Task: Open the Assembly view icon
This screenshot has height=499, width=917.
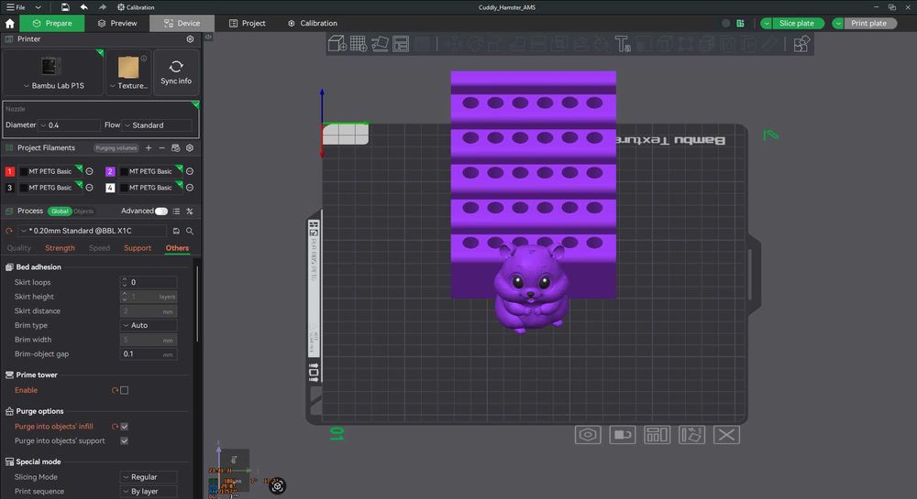Action: point(801,44)
